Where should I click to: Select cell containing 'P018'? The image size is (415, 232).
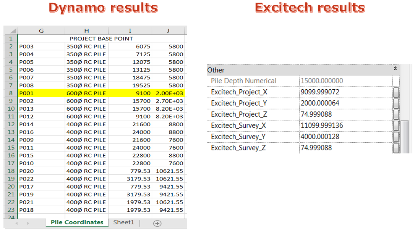pos(41,210)
